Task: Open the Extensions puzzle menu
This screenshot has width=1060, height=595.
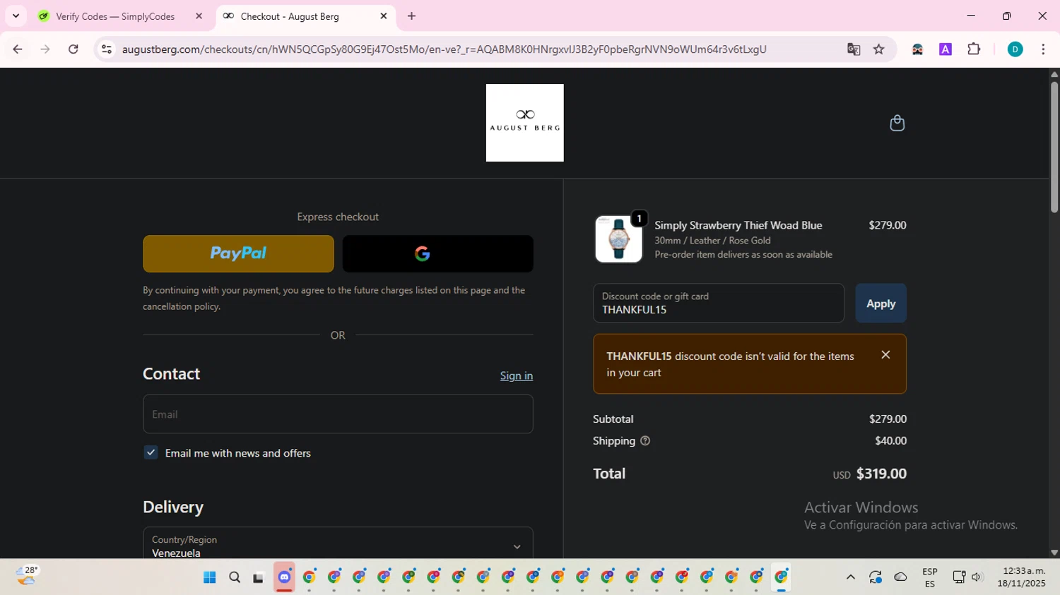Action: pos(974,49)
